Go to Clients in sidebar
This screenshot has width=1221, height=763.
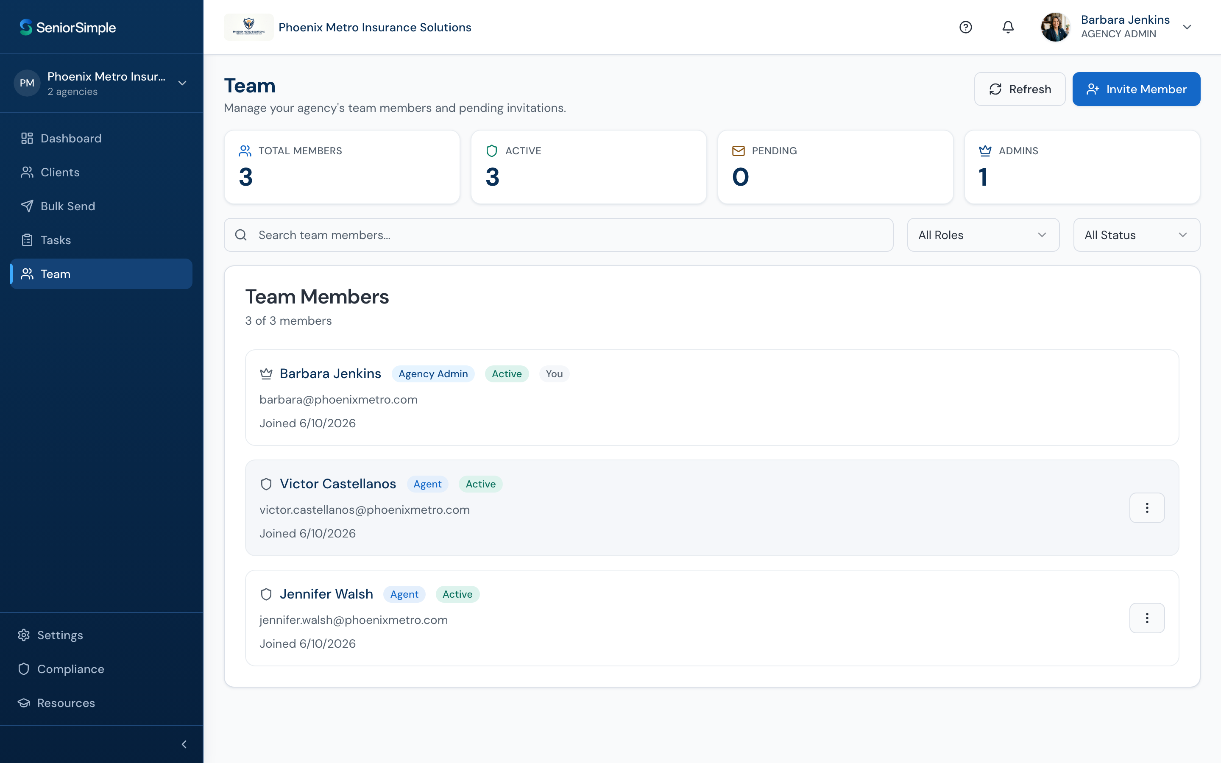(x=101, y=172)
